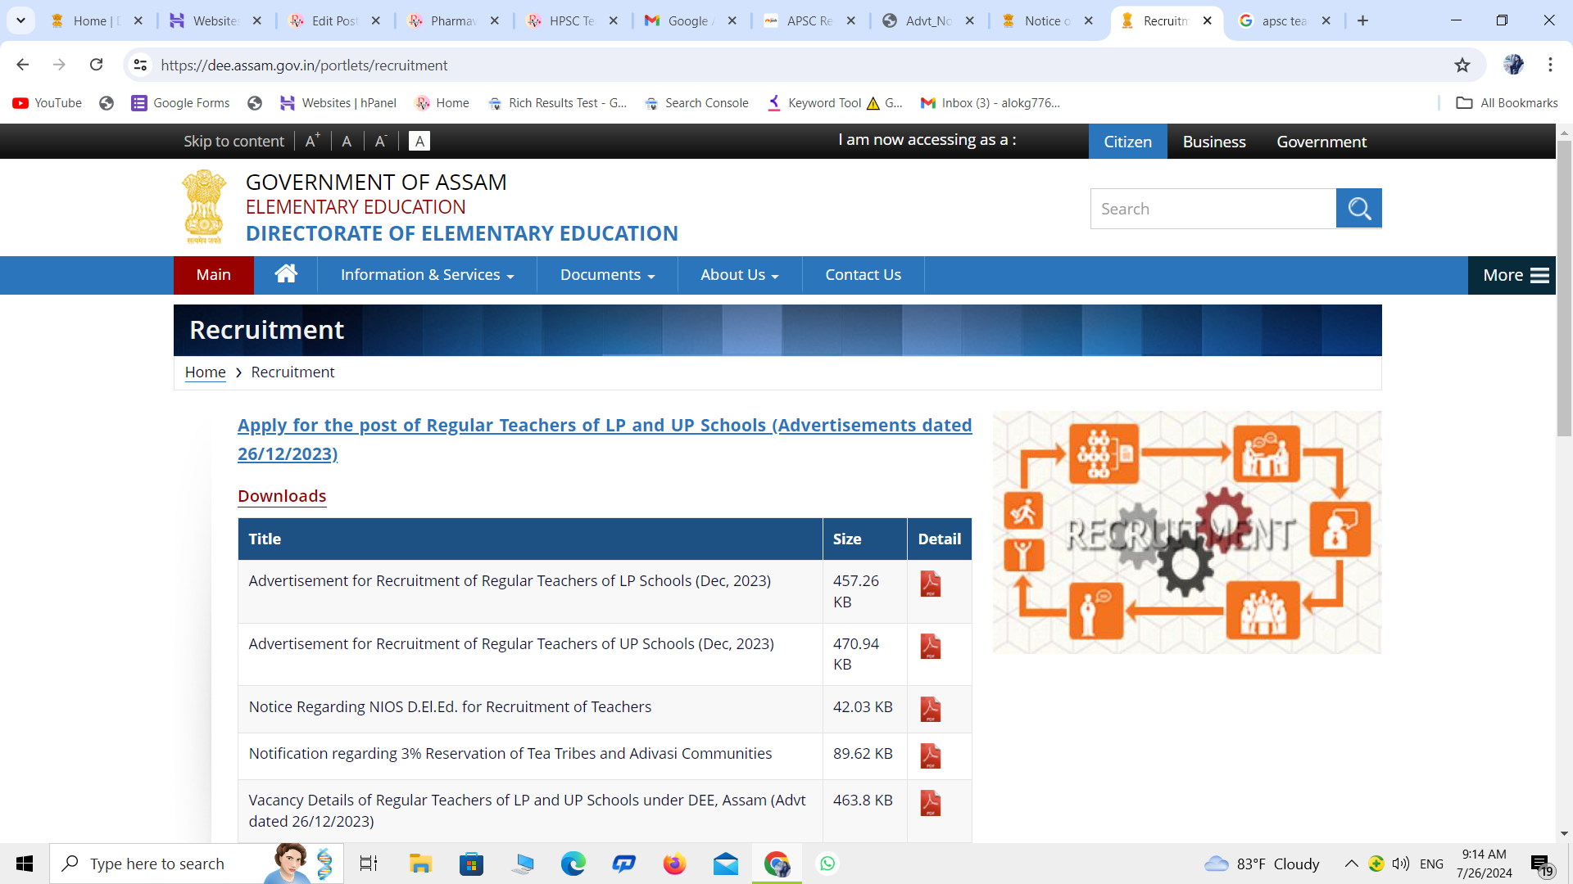Screen dimensions: 1573x884
Task: Bookmark this page with star icon
Action: click(x=1462, y=65)
